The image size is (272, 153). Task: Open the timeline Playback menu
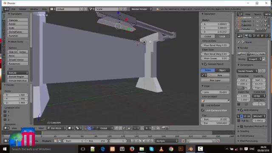click(x=46, y=141)
